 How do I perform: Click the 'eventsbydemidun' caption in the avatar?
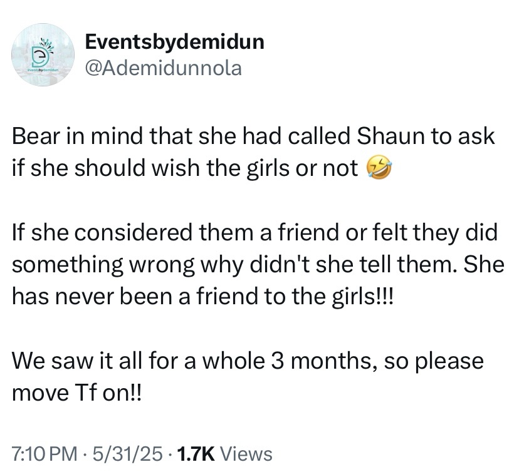coord(43,71)
